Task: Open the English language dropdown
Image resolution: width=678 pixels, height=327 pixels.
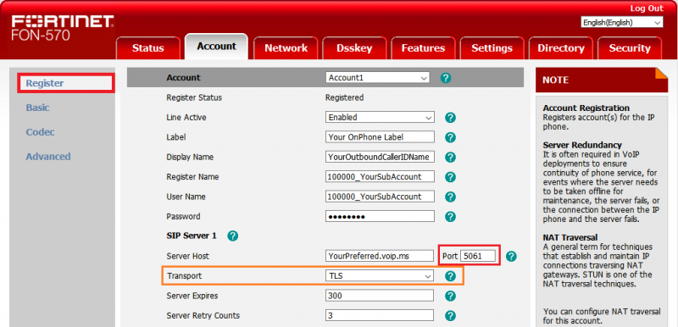Action: (622, 23)
